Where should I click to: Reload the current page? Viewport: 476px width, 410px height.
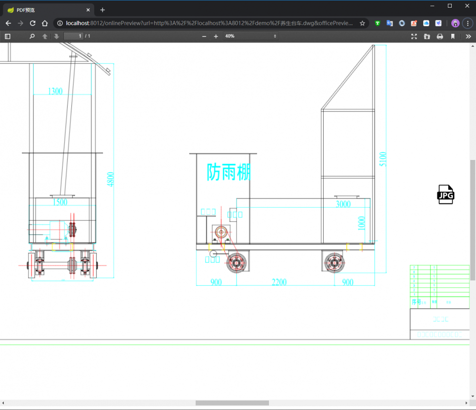[33, 23]
